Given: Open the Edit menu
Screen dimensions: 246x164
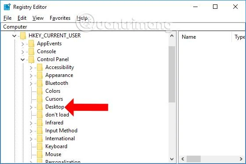Looking at the screenshot, I should click(x=22, y=18).
